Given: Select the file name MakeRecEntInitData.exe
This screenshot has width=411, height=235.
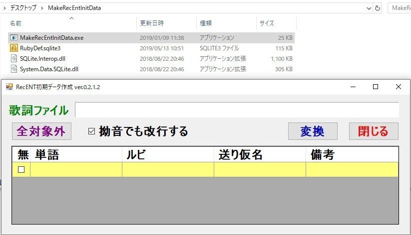Looking at the screenshot, I should pyautogui.click(x=51, y=38).
